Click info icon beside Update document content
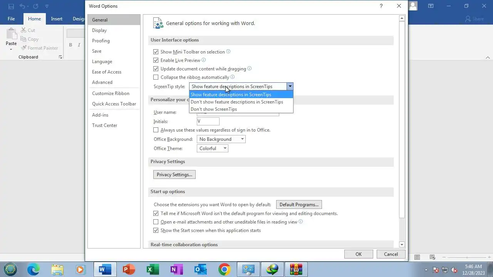Screen dimensions: 493x277 (249, 68)
